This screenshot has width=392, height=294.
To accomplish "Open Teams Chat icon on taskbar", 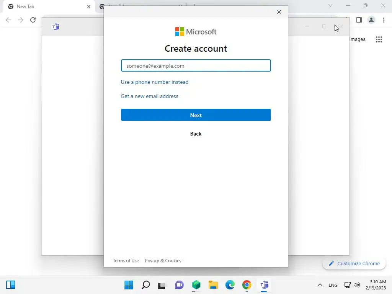I will pos(179,285).
